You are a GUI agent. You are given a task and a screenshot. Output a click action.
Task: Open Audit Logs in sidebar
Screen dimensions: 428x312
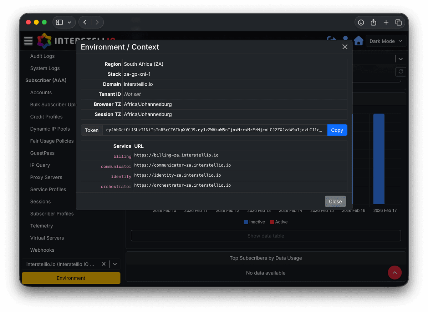(42, 56)
